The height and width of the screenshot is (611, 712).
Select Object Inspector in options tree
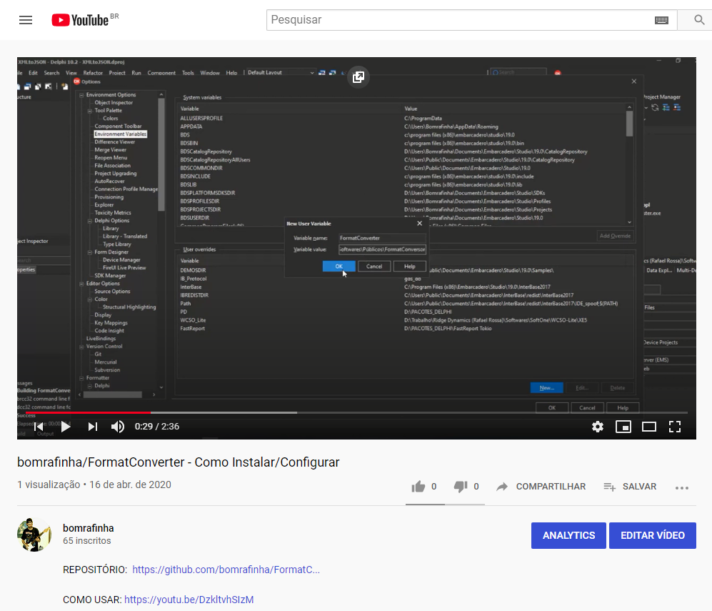114,103
